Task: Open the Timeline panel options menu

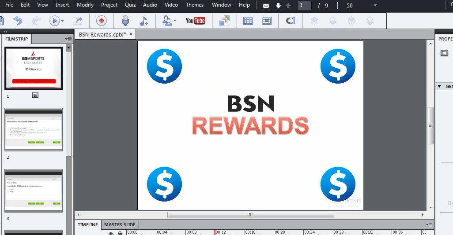Action: (x=429, y=224)
